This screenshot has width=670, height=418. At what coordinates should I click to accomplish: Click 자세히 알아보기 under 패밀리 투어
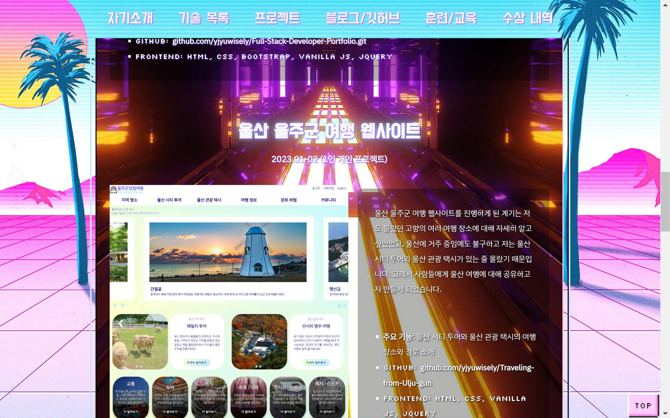coord(196,362)
